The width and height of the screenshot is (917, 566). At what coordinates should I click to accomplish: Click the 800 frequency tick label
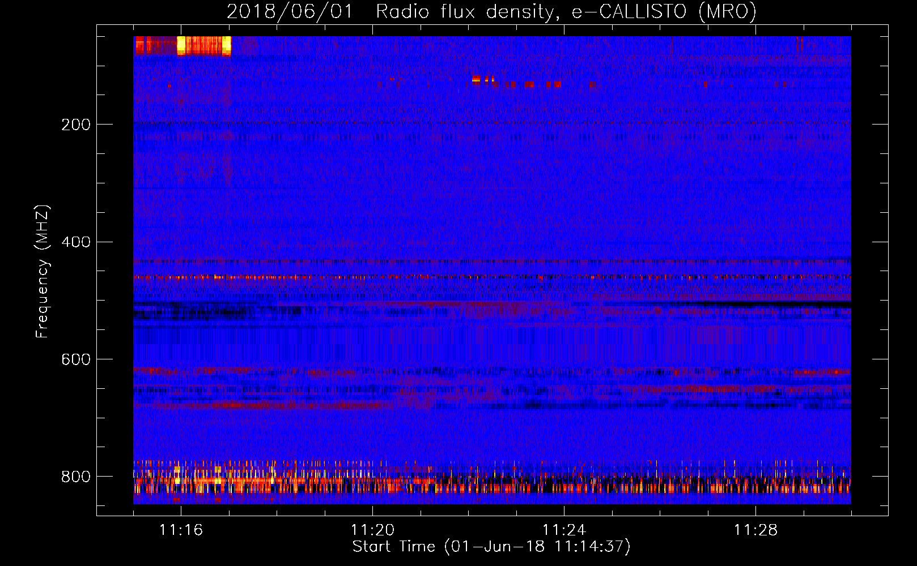[x=76, y=477]
